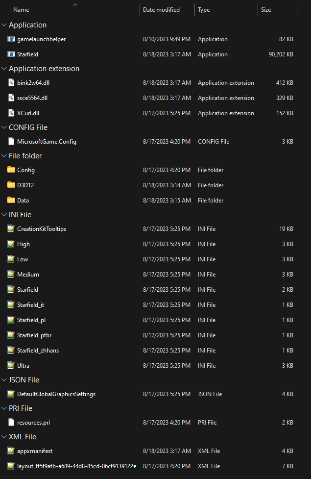Image resolution: width=311 pixels, height=479 pixels.
Task: Select the XCurl.dll file name
Action: tap(28, 113)
